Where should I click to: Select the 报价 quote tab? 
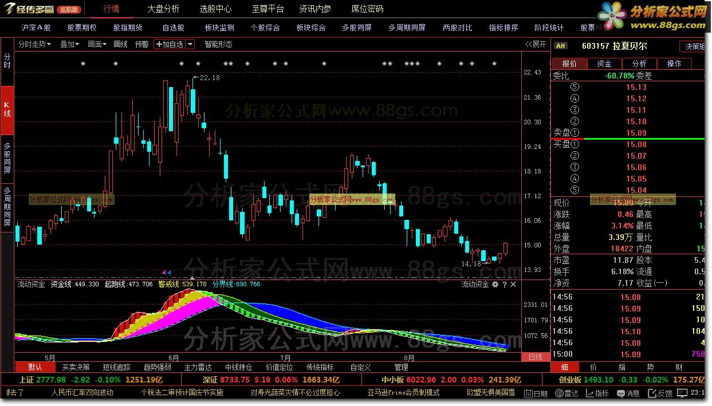click(x=569, y=64)
